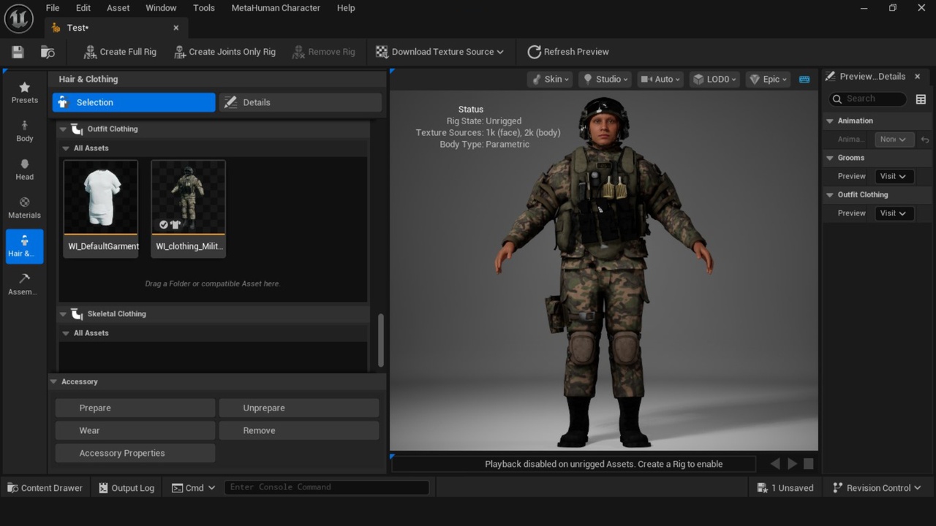
Task: Open the Auto camera dropdown
Action: click(x=660, y=79)
